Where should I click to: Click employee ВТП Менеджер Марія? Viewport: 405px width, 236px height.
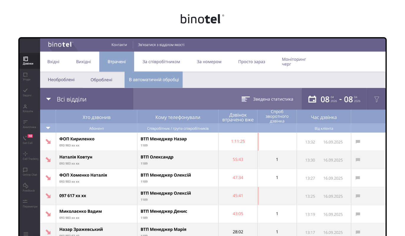pos(164,229)
